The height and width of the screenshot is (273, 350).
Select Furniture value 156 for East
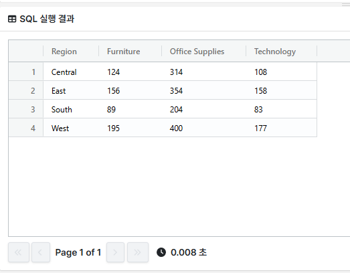tap(130, 90)
